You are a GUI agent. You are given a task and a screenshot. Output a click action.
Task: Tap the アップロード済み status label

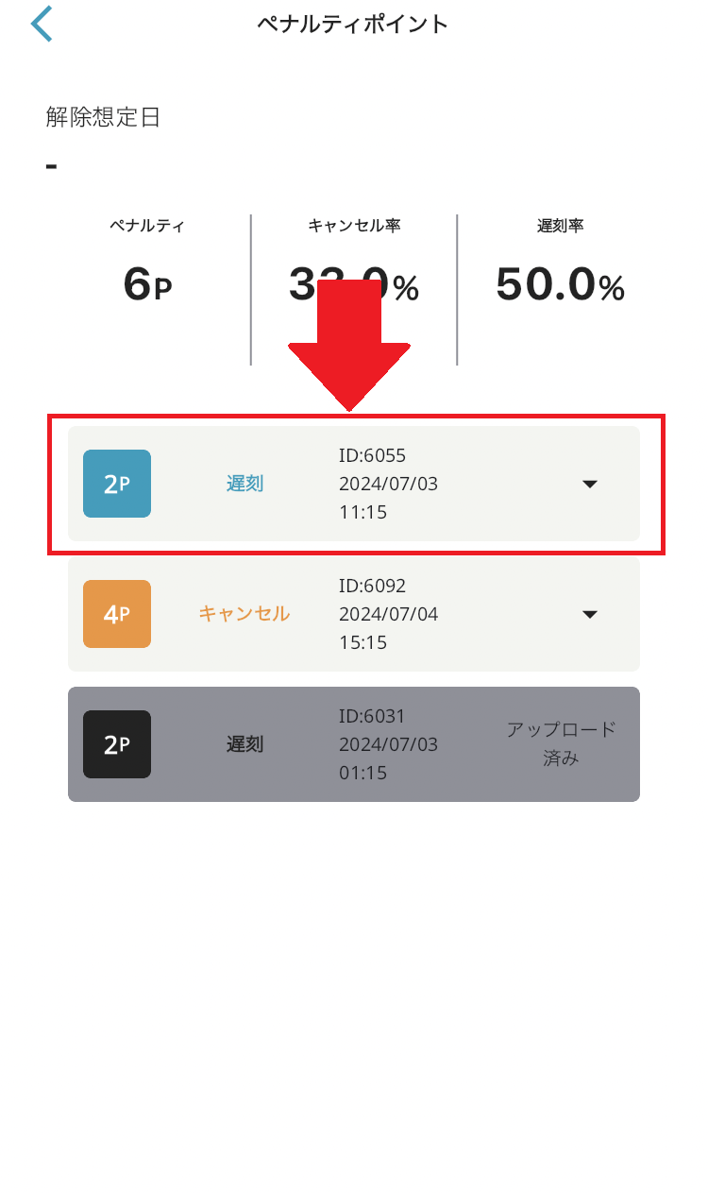click(x=561, y=743)
